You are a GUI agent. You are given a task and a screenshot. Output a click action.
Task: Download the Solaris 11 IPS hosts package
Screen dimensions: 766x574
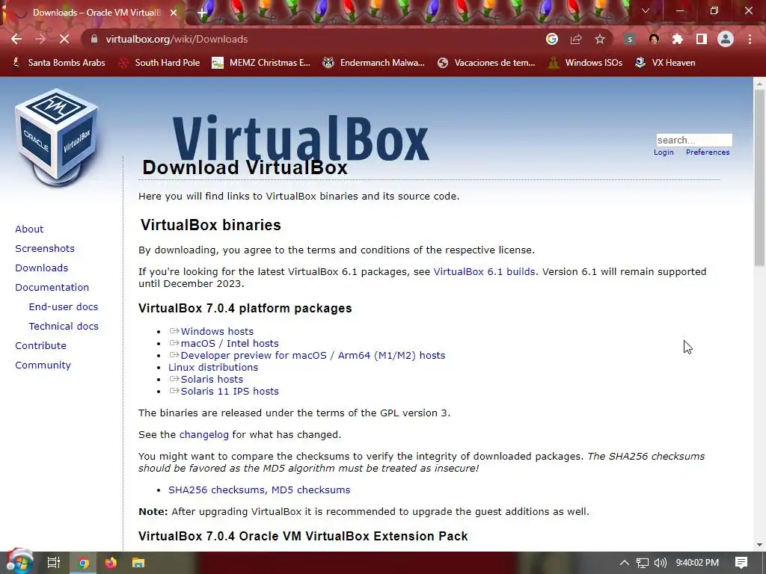[x=224, y=391]
